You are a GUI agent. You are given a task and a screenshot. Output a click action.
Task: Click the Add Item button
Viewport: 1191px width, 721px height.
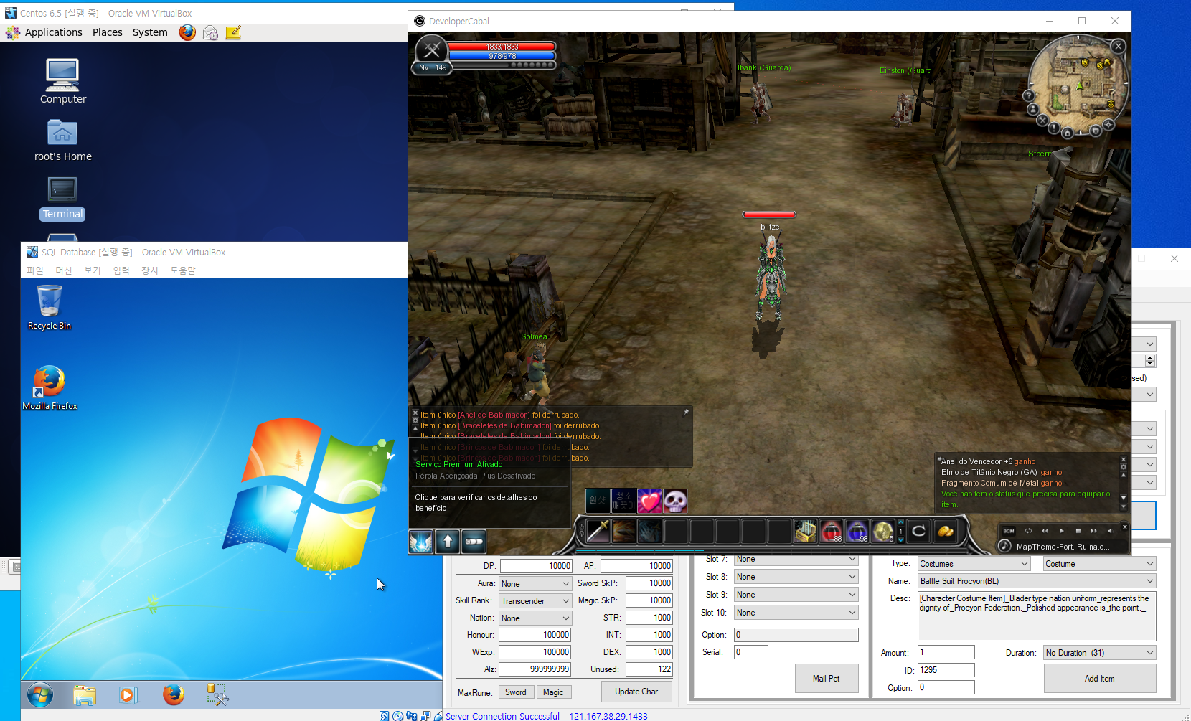pos(1099,679)
